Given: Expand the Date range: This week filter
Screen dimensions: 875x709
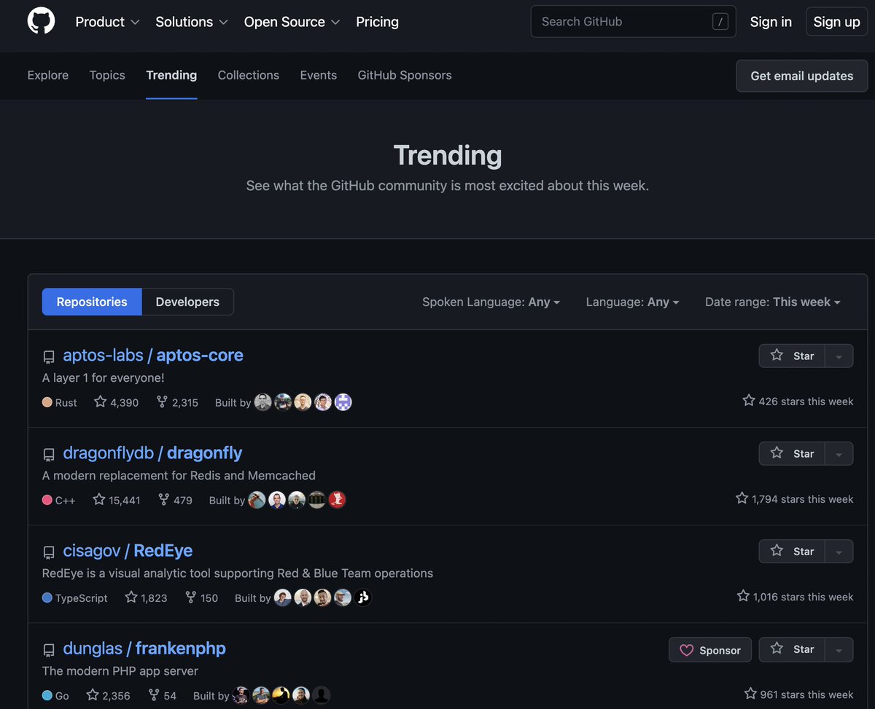Looking at the screenshot, I should click(772, 302).
